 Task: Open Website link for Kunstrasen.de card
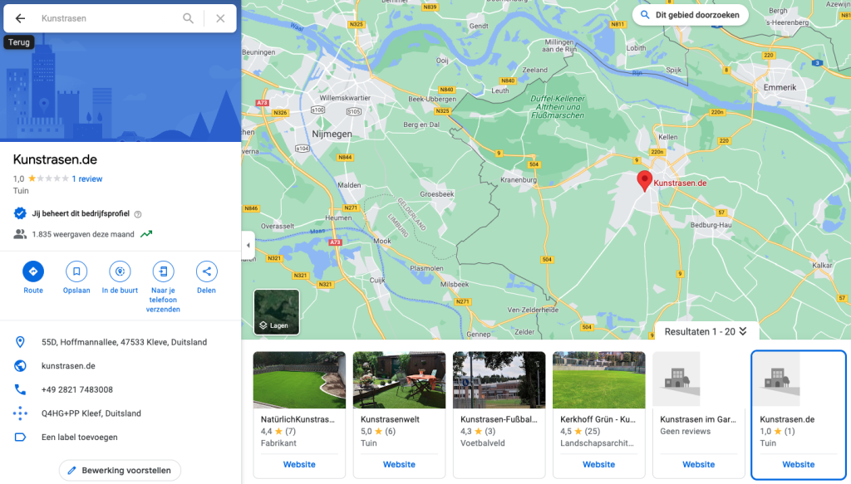click(799, 464)
